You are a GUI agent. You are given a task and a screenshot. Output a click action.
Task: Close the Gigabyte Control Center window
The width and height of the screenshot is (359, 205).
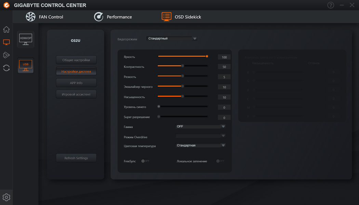[x=352, y=5]
